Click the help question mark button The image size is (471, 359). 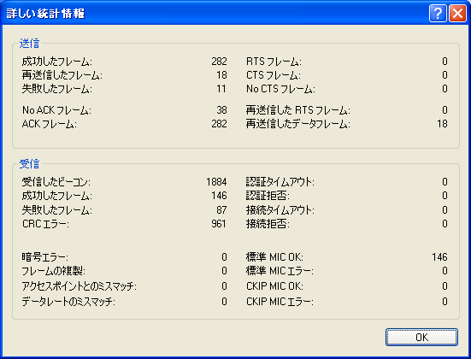tap(438, 13)
